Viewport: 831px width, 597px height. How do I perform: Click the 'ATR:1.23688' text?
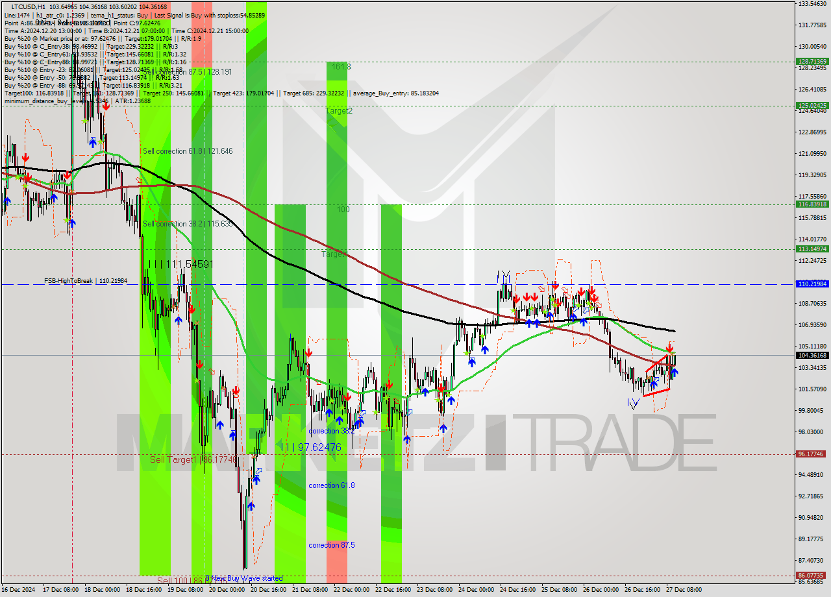tap(132, 101)
